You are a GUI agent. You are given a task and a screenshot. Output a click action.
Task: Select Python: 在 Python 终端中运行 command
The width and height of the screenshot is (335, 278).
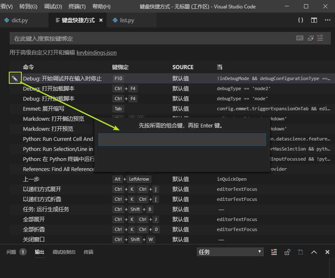58,159
